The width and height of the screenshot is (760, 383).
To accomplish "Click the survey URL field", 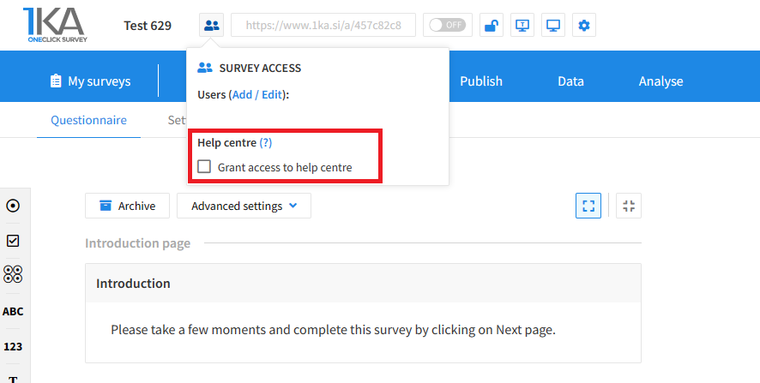I will coord(323,25).
